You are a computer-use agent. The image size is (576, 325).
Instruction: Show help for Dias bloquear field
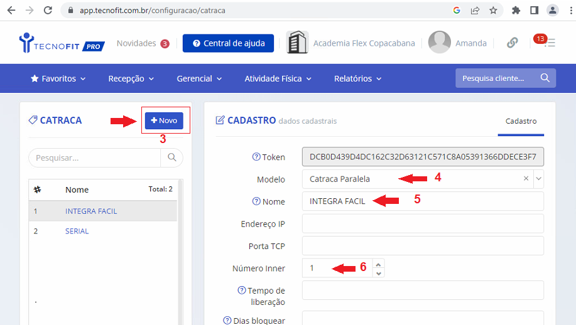pyautogui.click(x=227, y=320)
